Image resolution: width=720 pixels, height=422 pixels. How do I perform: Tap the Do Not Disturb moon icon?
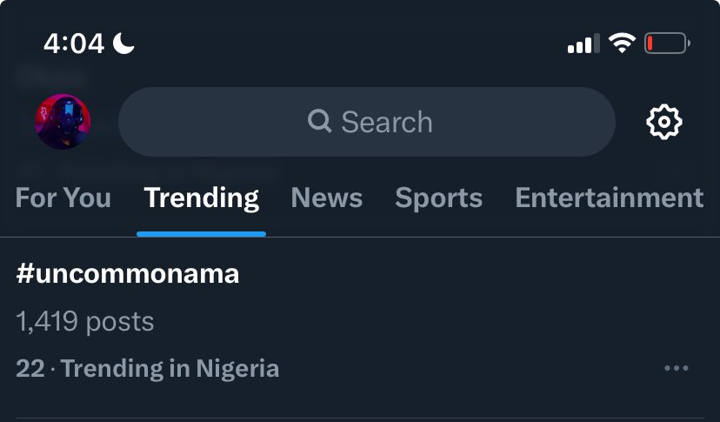[x=123, y=44]
